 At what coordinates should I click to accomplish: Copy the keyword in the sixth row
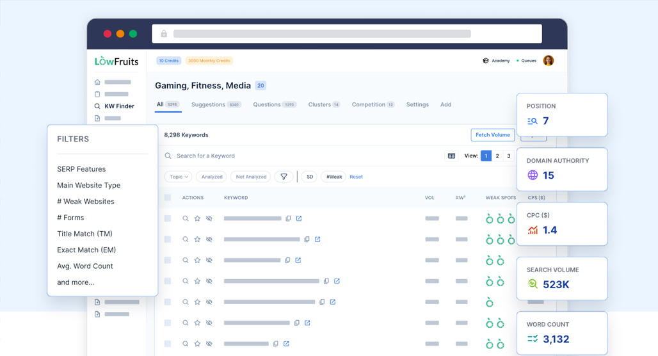coord(297,323)
